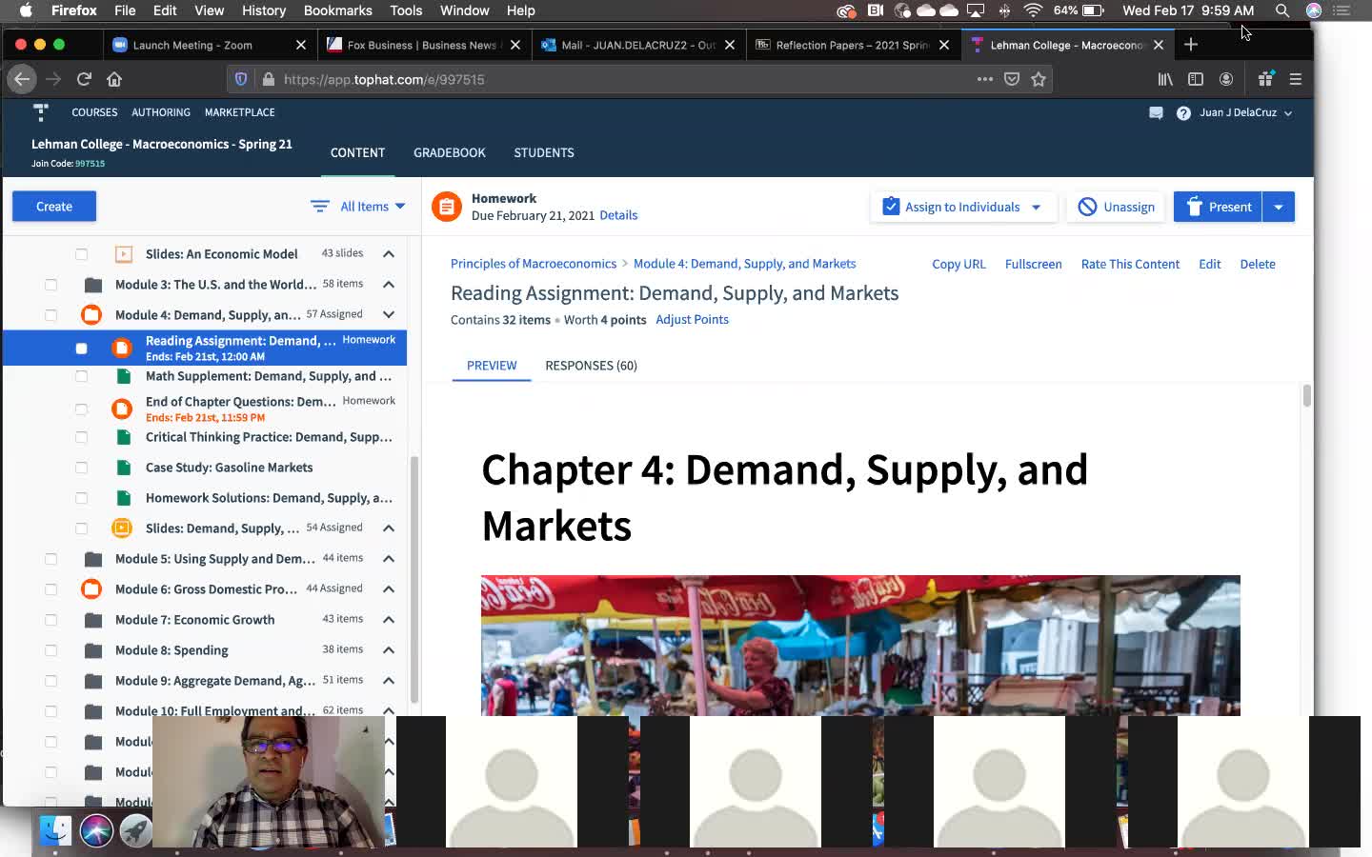Open Spotlight search in menu bar
The height and width of the screenshot is (857, 1372).
(x=1282, y=10)
